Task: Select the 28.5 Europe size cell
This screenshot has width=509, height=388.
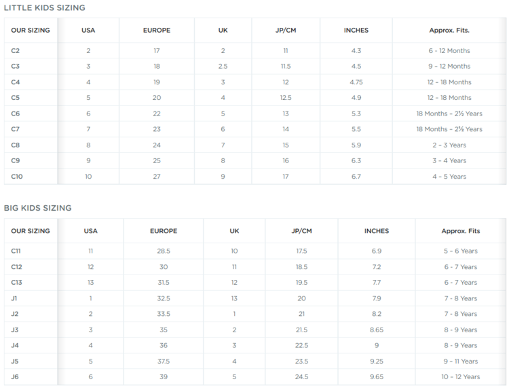Action: [x=164, y=251]
